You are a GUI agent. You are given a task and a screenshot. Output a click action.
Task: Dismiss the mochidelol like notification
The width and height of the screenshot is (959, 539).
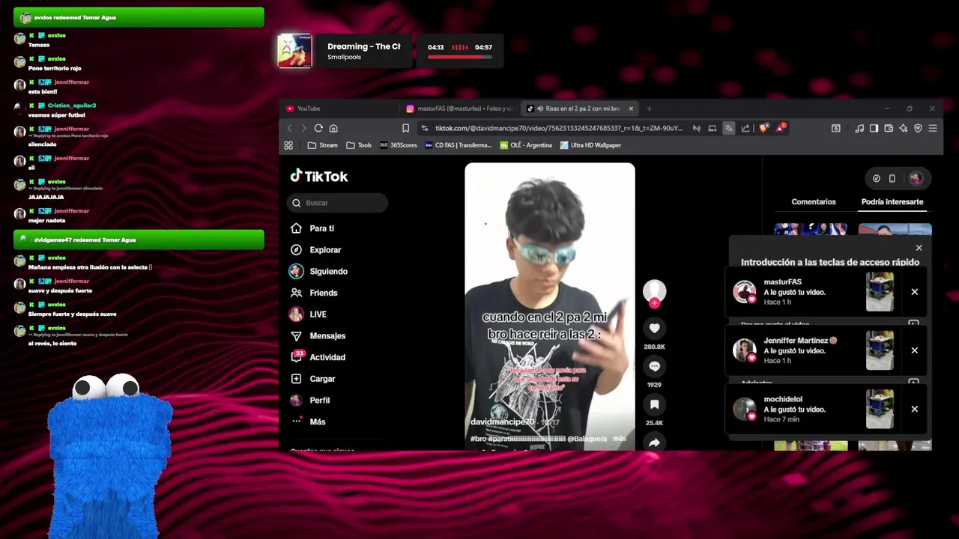coord(914,409)
